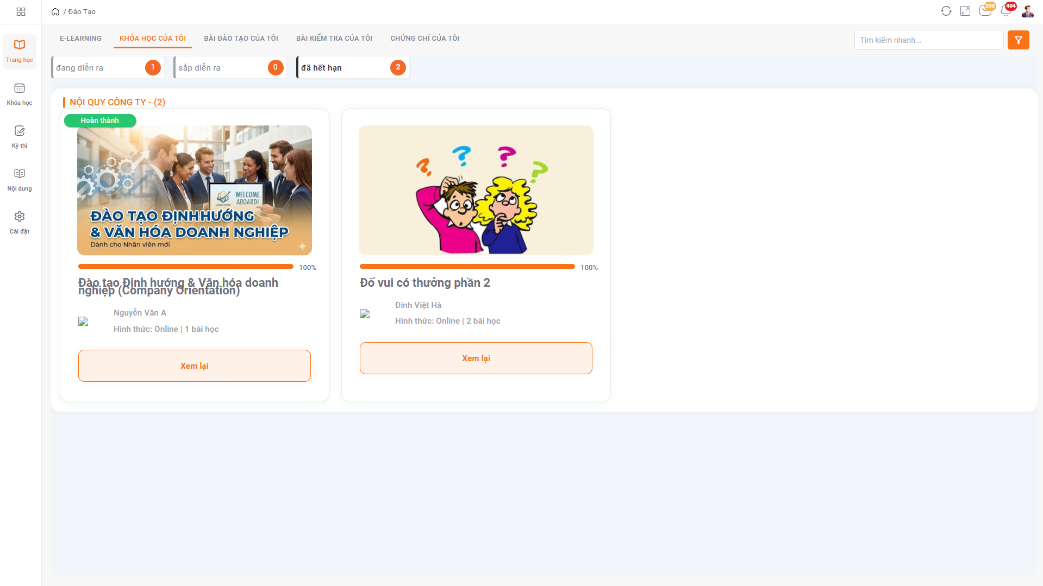Screen dimensions: 1043x586
Task: Switch to E-LEARNING tab
Action: (x=80, y=39)
